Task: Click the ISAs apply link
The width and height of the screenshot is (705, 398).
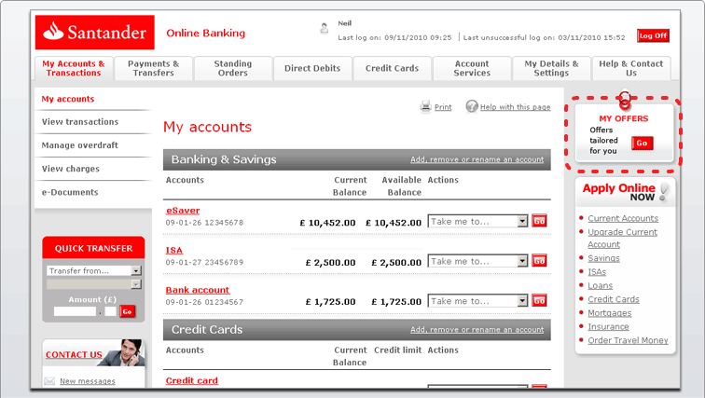Action: 597,272
